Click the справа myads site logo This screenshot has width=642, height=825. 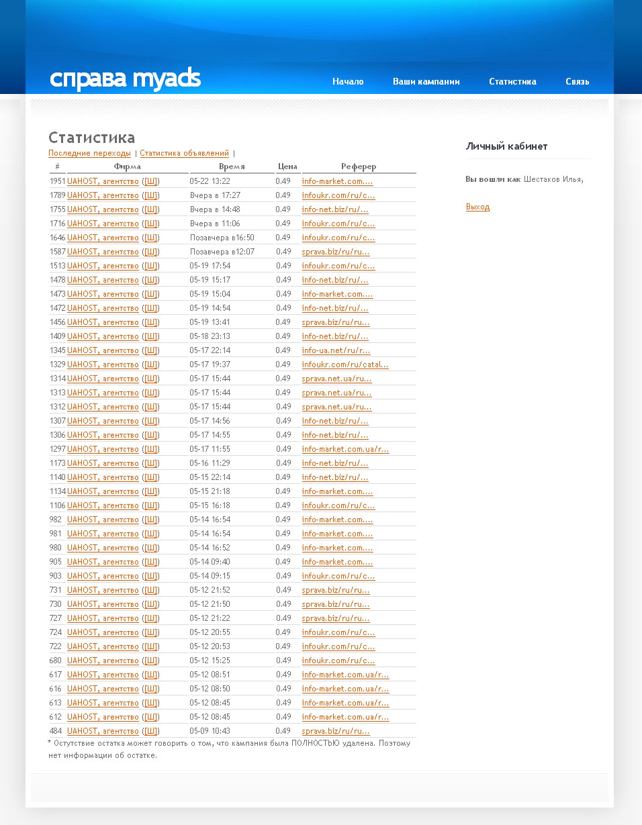coord(125,79)
